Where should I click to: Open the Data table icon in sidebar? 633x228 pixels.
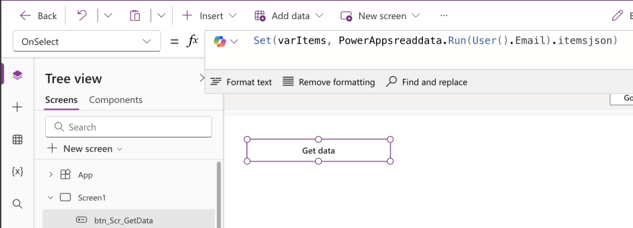(17, 139)
